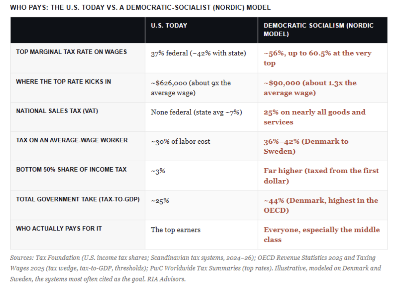Select the 'Democratic Socialism (Nordic Model)' column header
Screen dimensions: 403x298
(x=318, y=30)
